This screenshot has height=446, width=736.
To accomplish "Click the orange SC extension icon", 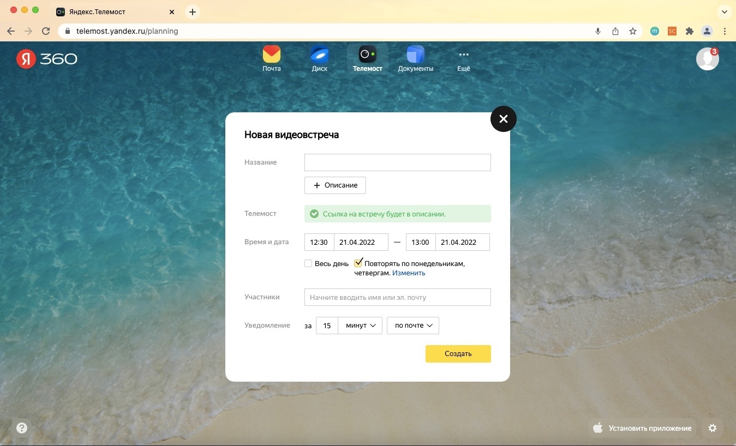I will (672, 31).
